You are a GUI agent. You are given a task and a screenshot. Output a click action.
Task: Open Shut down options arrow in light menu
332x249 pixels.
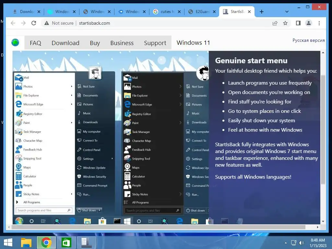pos(100,210)
